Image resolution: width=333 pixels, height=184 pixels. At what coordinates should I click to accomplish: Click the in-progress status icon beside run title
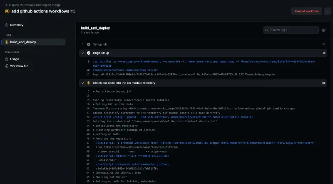(7, 11)
